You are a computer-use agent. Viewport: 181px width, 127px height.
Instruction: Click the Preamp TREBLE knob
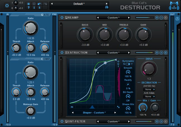pos(124,35)
